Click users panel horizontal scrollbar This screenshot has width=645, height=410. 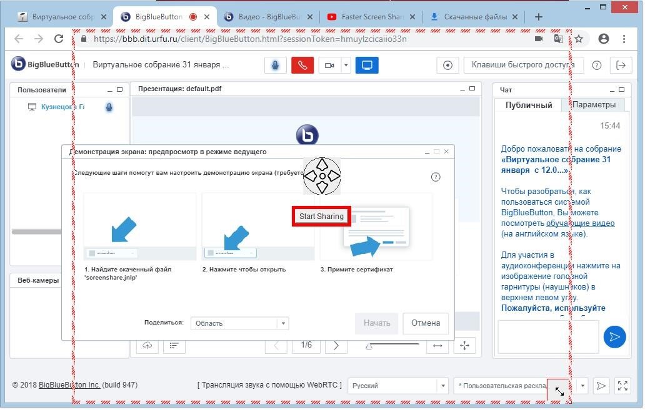pyautogui.click(x=37, y=232)
